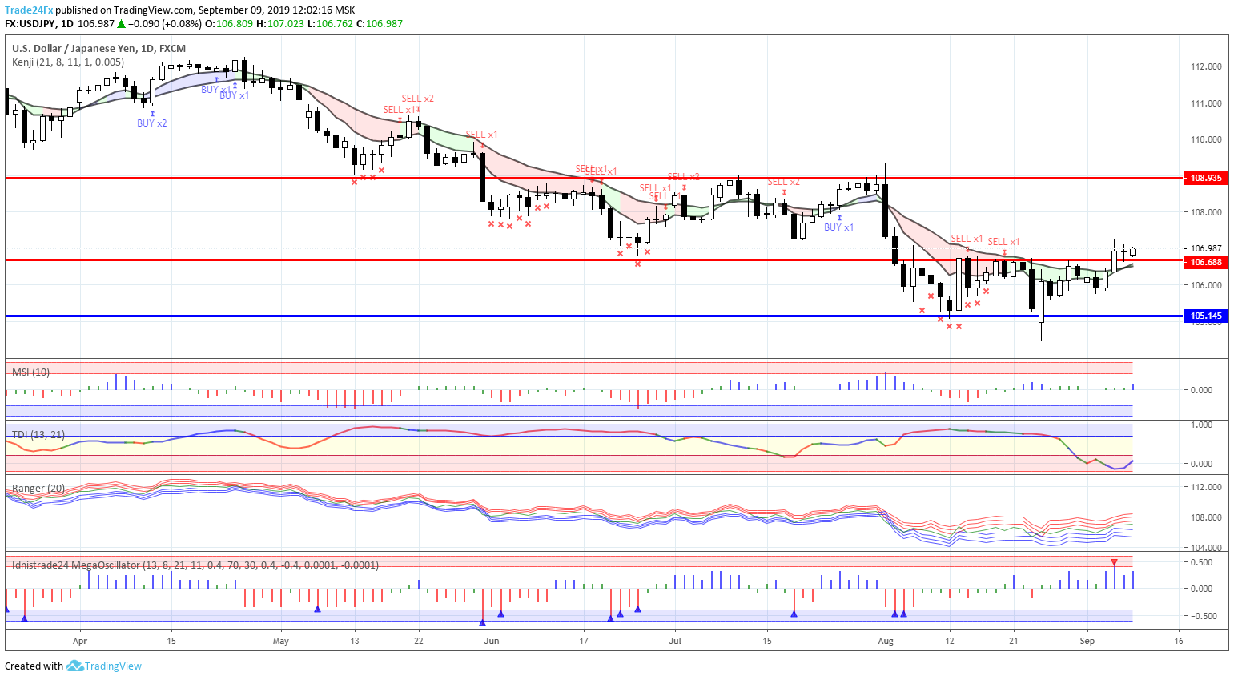Click the May date on time axis

280,641
